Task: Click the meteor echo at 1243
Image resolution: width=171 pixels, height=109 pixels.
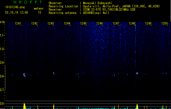Action: point(54,73)
